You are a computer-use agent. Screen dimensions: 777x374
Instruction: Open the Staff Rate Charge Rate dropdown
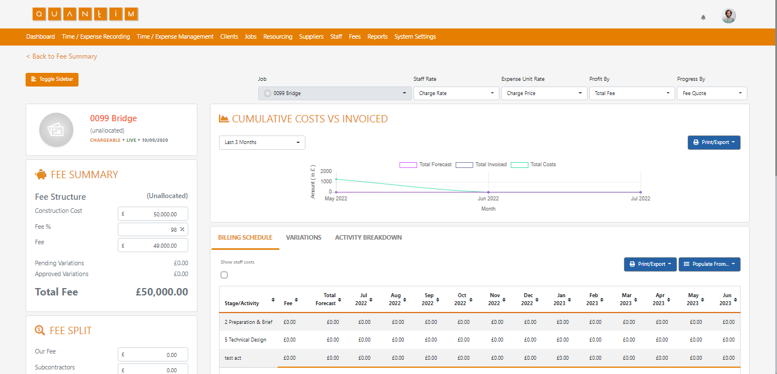coord(456,92)
